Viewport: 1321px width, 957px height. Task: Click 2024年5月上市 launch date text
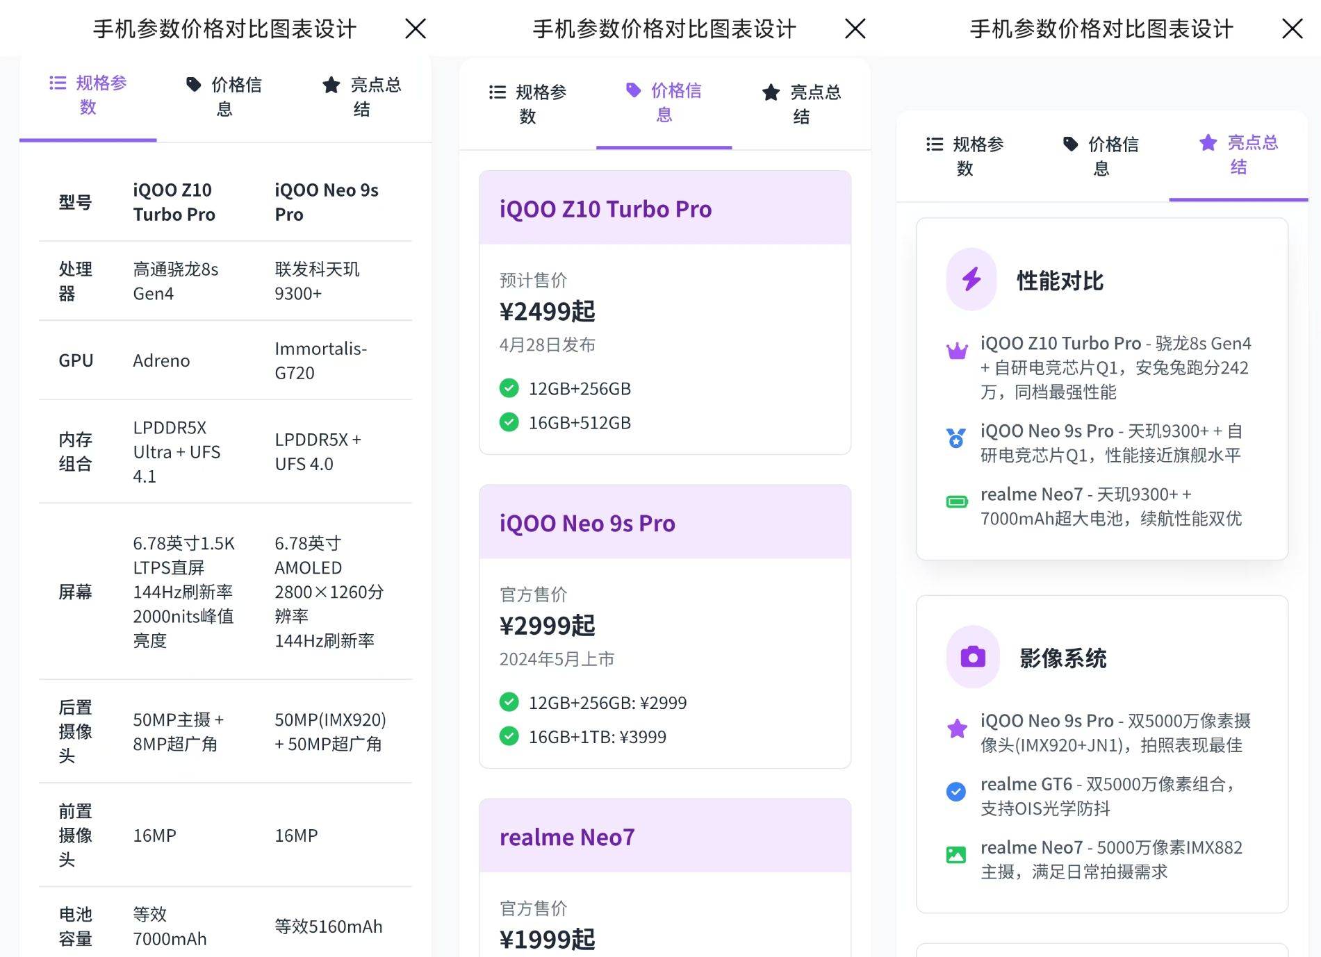557,658
